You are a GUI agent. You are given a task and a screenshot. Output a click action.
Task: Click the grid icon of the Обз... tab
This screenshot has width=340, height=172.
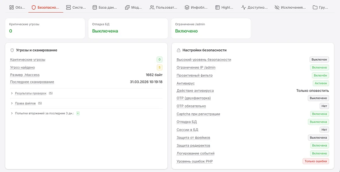pyautogui.click(x=12, y=7)
